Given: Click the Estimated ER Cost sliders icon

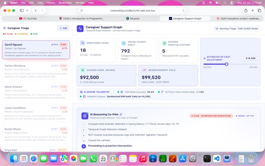Looking at the screenshot, I should pos(205,58).
